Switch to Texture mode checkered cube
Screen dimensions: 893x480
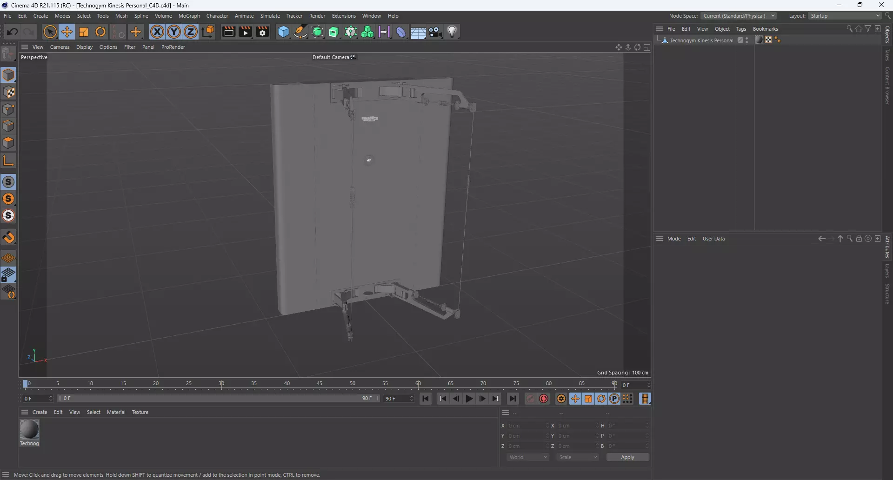[8, 92]
